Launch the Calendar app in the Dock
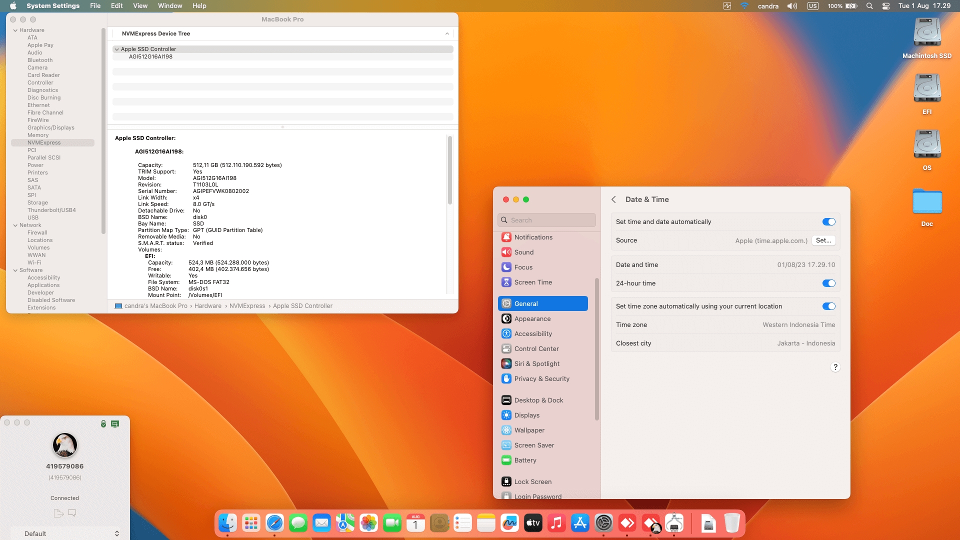Screen dimensions: 960x540 pyautogui.click(x=415, y=523)
